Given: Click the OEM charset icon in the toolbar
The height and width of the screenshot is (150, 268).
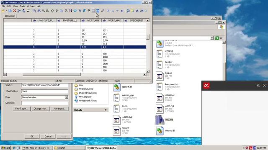Looking at the screenshot, I should coord(142,11).
